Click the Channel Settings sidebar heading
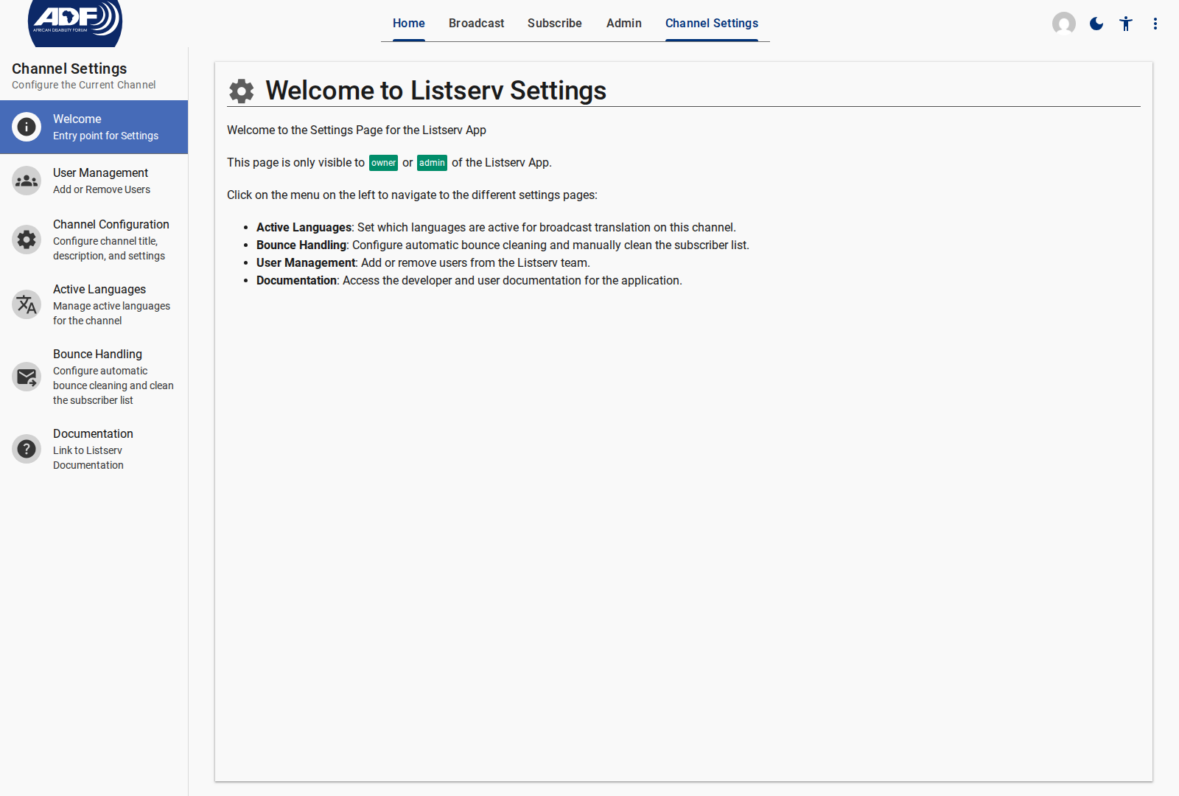 (x=69, y=69)
